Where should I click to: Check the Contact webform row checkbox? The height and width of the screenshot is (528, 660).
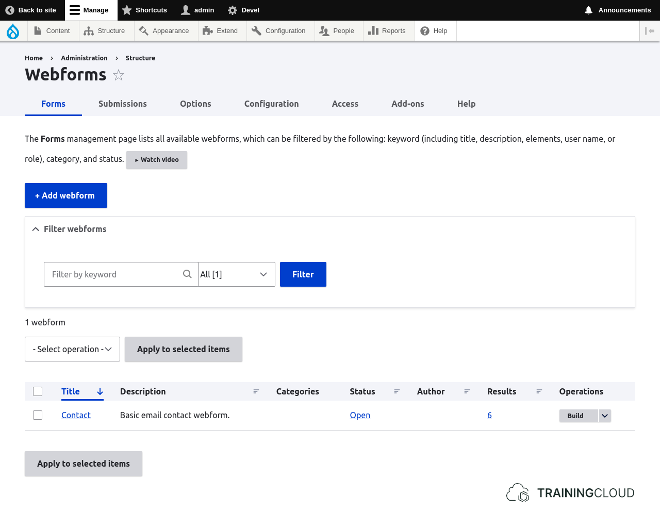click(38, 415)
